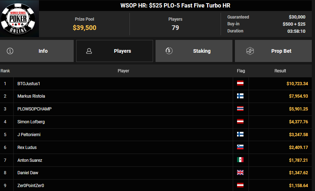Viewport: 315px width, 191px height.
Task: Click the person icon beside Players
Action: click(89, 51)
